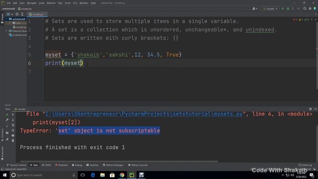The width and height of the screenshot is (318, 179).
Task: Open the Problems tool window
Action: pos(62,165)
